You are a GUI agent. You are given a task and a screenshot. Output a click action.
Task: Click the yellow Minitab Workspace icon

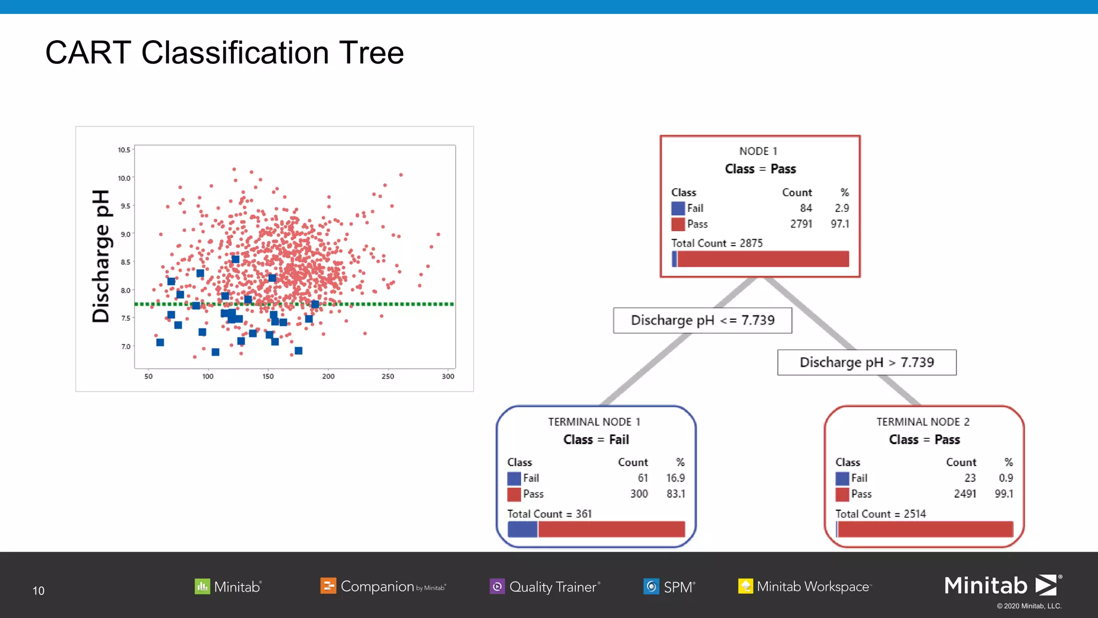click(745, 586)
